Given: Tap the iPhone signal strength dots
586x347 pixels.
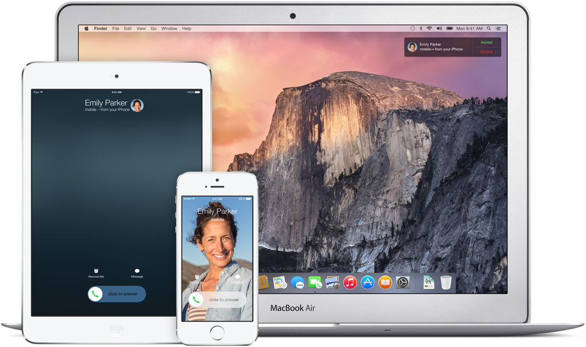Looking at the screenshot, I should pyautogui.click(x=187, y=199).
